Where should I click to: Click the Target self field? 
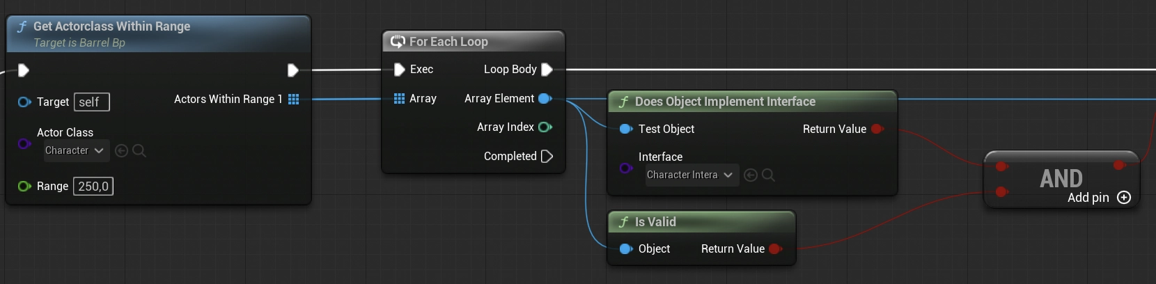pyautogui.click(x=91, y=102)
